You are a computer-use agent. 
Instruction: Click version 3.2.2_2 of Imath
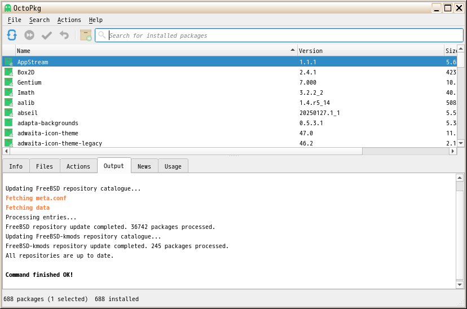311,92
